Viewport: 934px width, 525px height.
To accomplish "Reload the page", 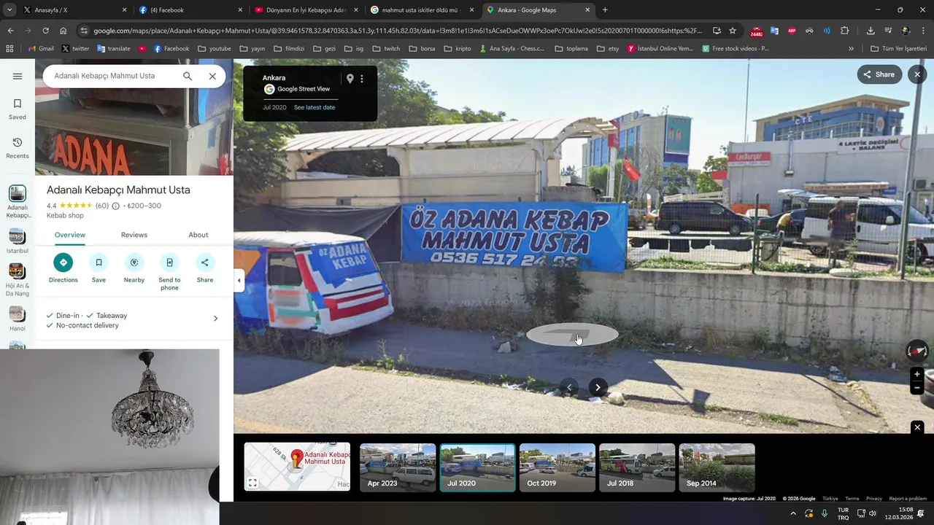I will [45, 31].
